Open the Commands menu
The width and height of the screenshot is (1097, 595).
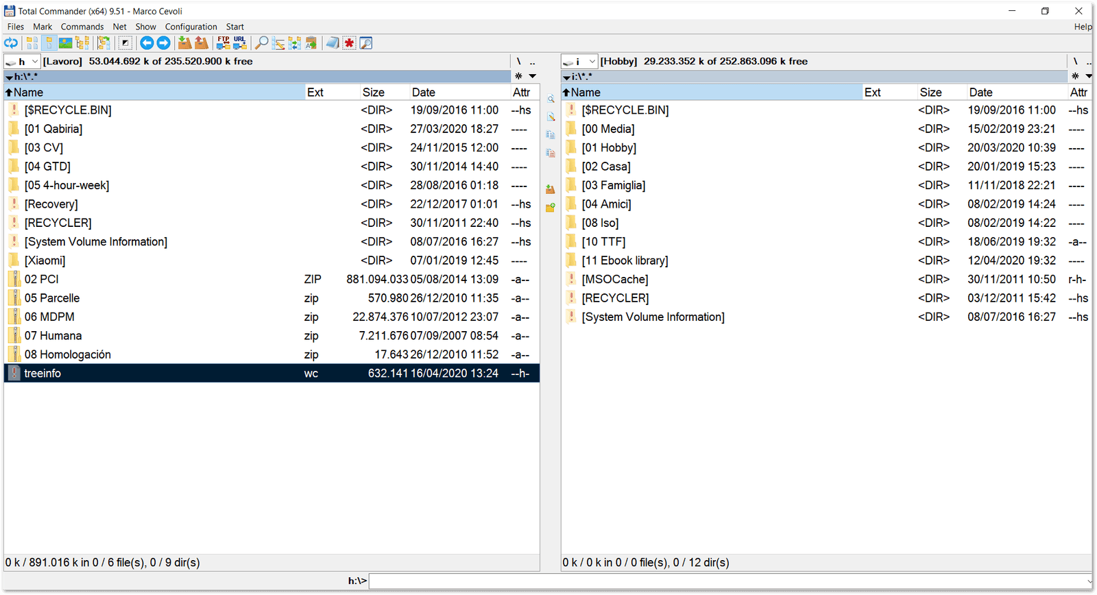82,27
